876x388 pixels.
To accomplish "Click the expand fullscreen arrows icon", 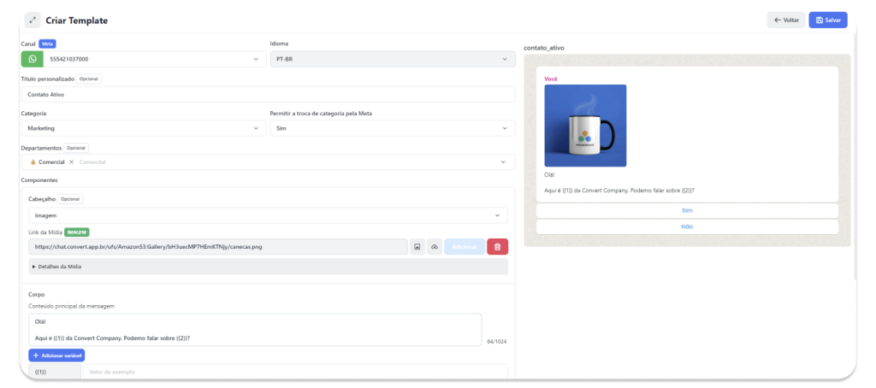I will point(33,21).
